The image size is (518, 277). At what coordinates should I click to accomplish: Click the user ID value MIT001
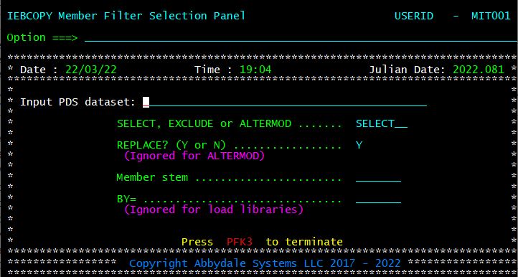coord(491,16)
